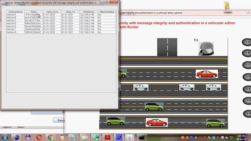The image size is (251, 141).
Task: Select the Vehicle-B row name cell
Action: [15, 18]
